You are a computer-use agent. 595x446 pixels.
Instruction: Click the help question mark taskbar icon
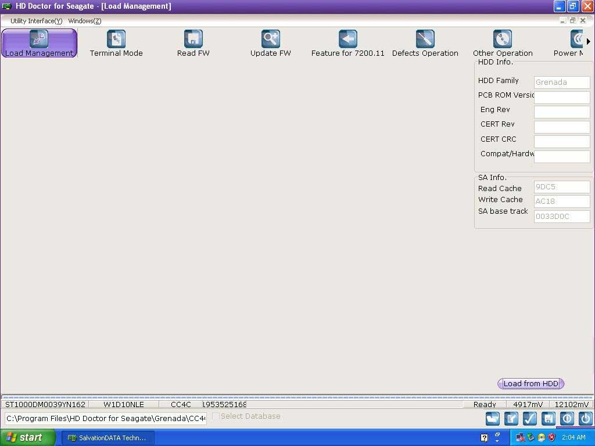484,438
